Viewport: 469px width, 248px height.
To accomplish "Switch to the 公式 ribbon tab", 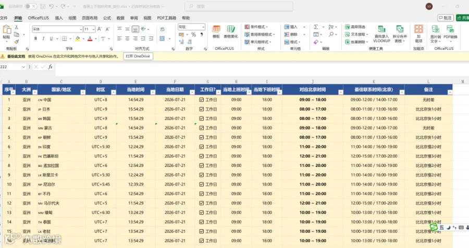I will (x=107, y=18).
